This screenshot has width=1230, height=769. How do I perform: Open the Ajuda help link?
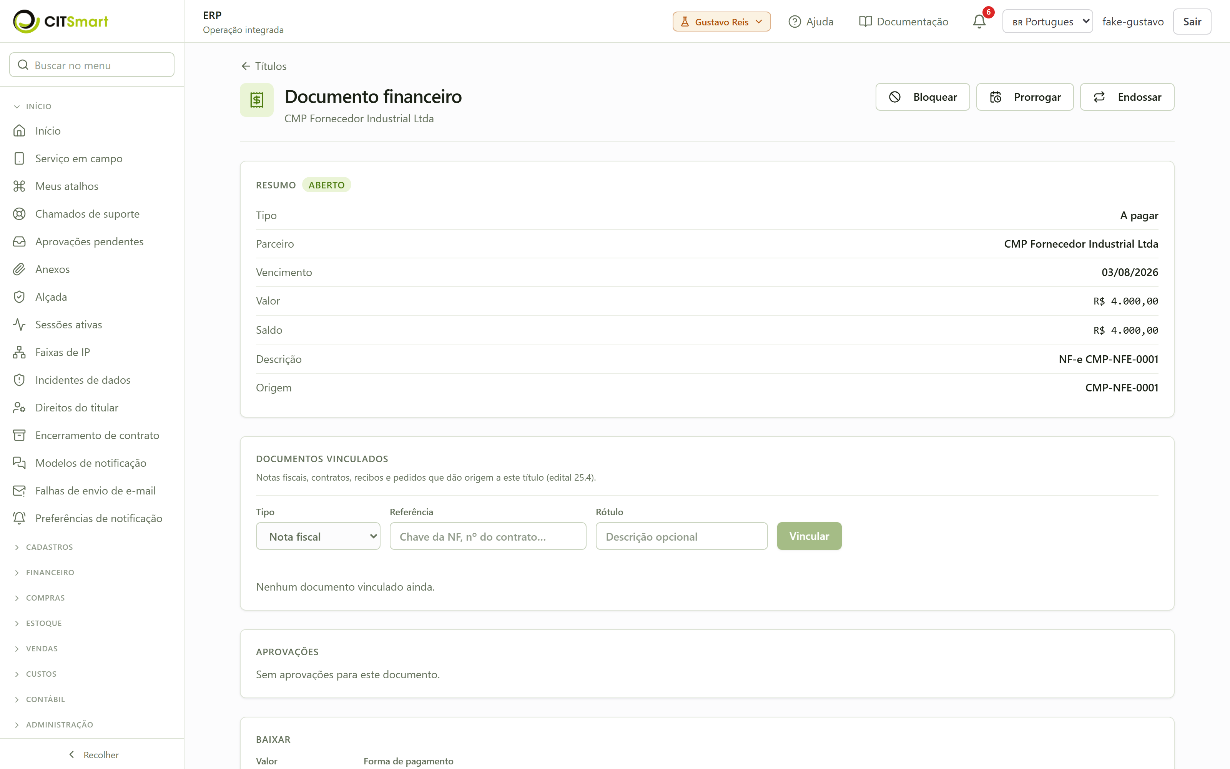tap(811, 22)
